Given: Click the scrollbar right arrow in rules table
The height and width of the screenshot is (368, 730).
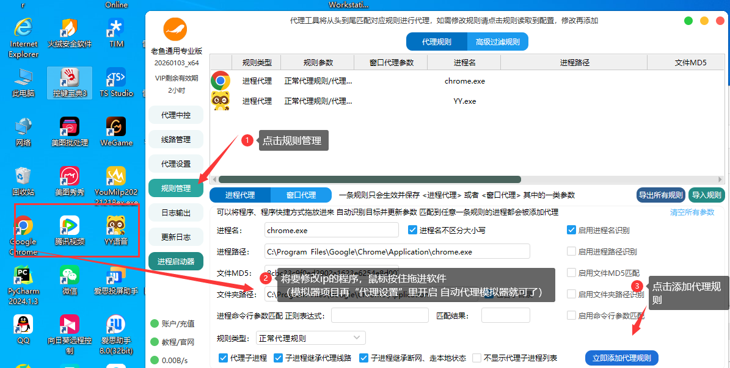Looking at the screenshot, I should pyautogui.click(x=721, y=179).
